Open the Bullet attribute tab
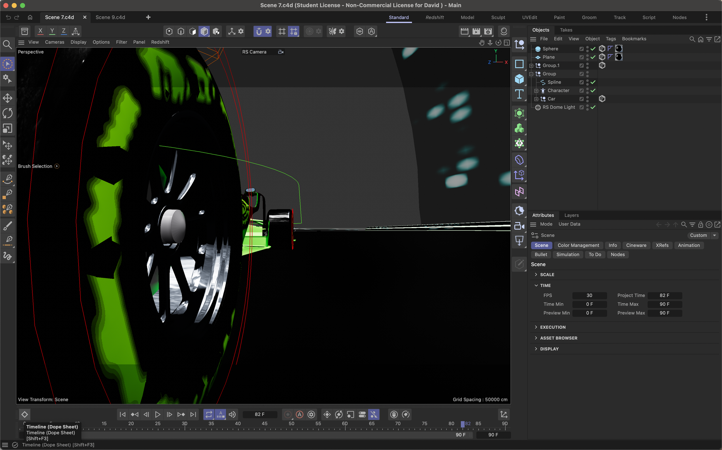Viewport: 722px width, 450px height. click(x=541, y=254)
